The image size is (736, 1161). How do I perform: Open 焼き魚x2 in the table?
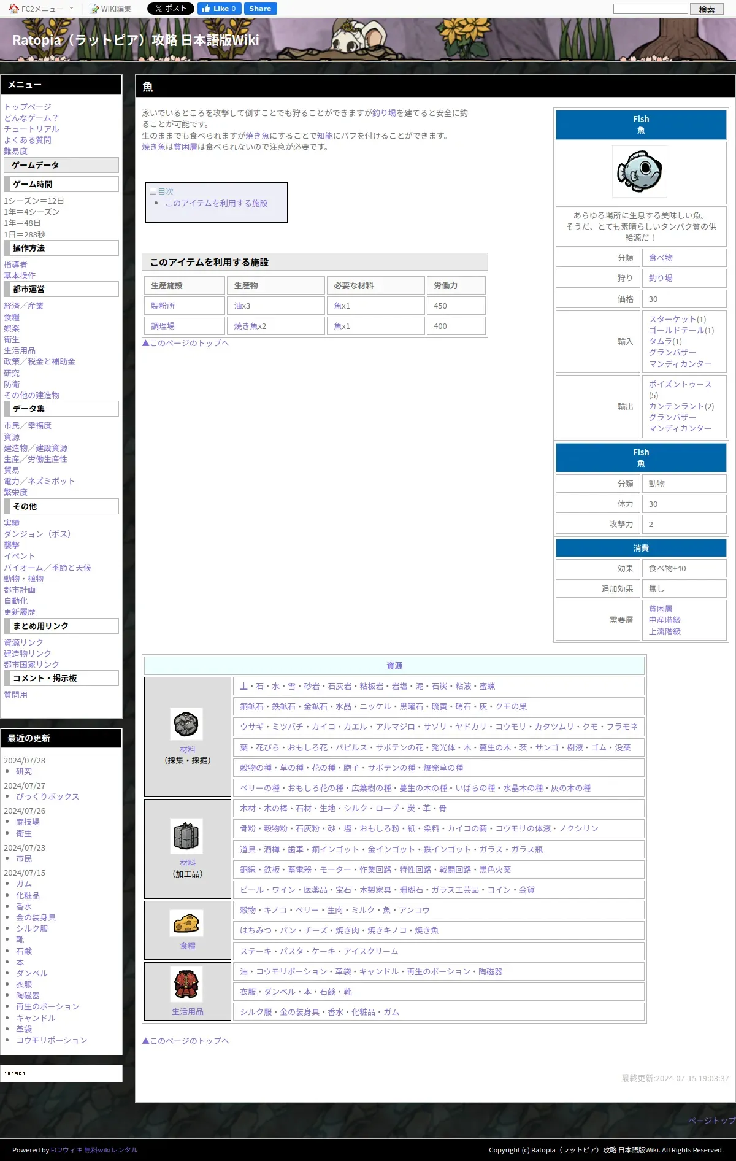pyautogui.click(x=250, y=326)
